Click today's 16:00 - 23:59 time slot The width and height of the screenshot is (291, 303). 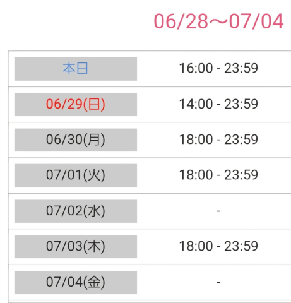pos(218,68)
